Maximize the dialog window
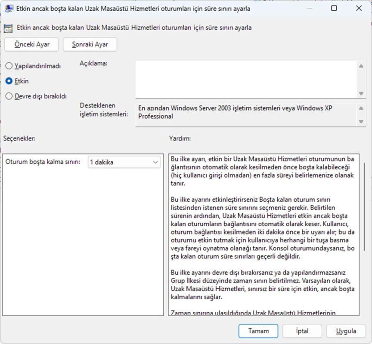Screen dimensions: 372x344 tap(334, 8)
